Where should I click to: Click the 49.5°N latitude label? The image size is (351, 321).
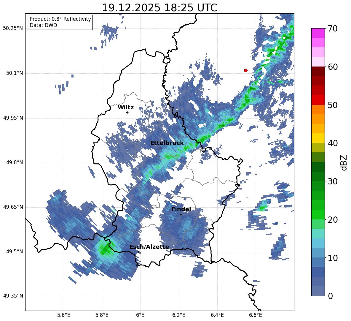point(15,251)
